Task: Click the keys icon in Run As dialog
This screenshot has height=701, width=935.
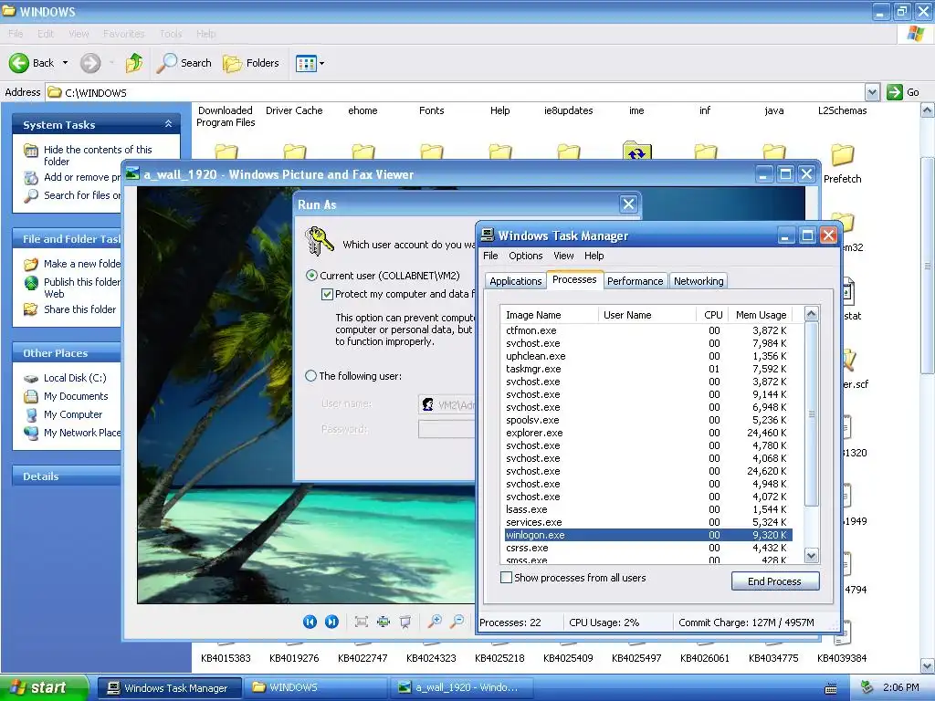Action: [x=319, y=241]
